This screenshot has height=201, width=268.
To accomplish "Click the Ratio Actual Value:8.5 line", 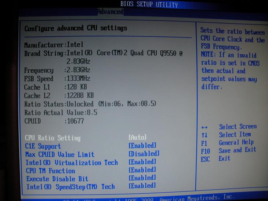I will (61, 113).
